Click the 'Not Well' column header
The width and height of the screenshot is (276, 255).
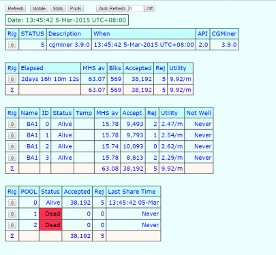tap(199, 113)
